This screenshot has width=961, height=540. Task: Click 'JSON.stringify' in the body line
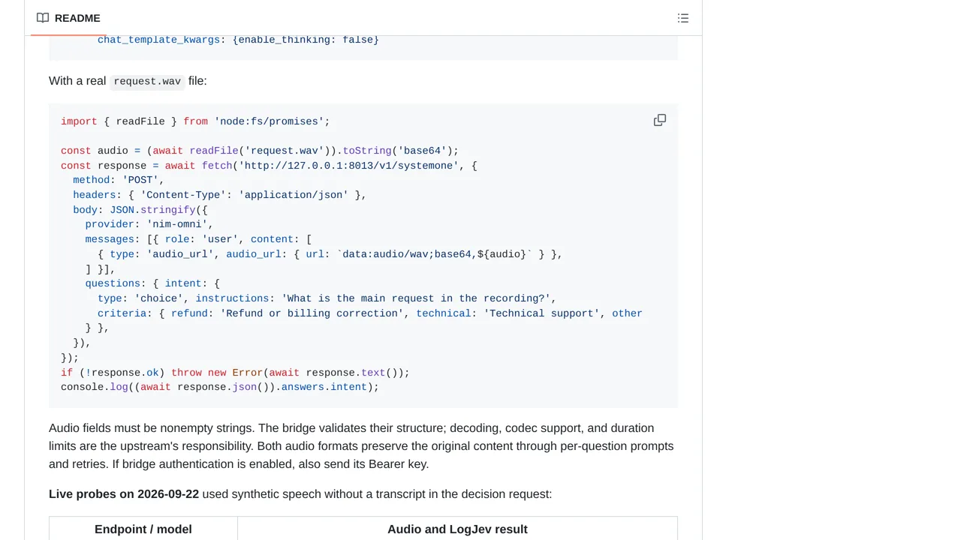(152, 210)
